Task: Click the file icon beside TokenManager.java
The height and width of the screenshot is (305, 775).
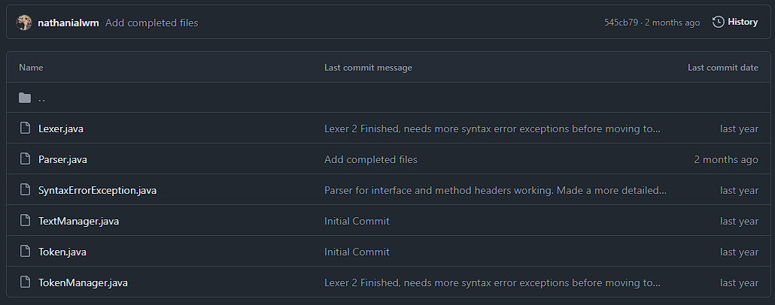Action: [25, 282]
